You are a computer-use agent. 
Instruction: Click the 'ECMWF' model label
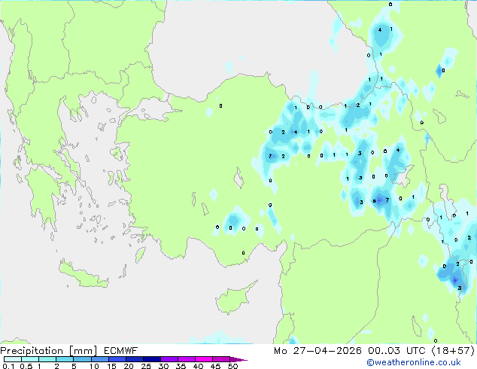[x=121, y=351]
